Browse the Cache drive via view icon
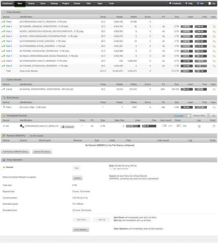Image resolution: width=218 pixels, height=243 pixels. point(214,89)
